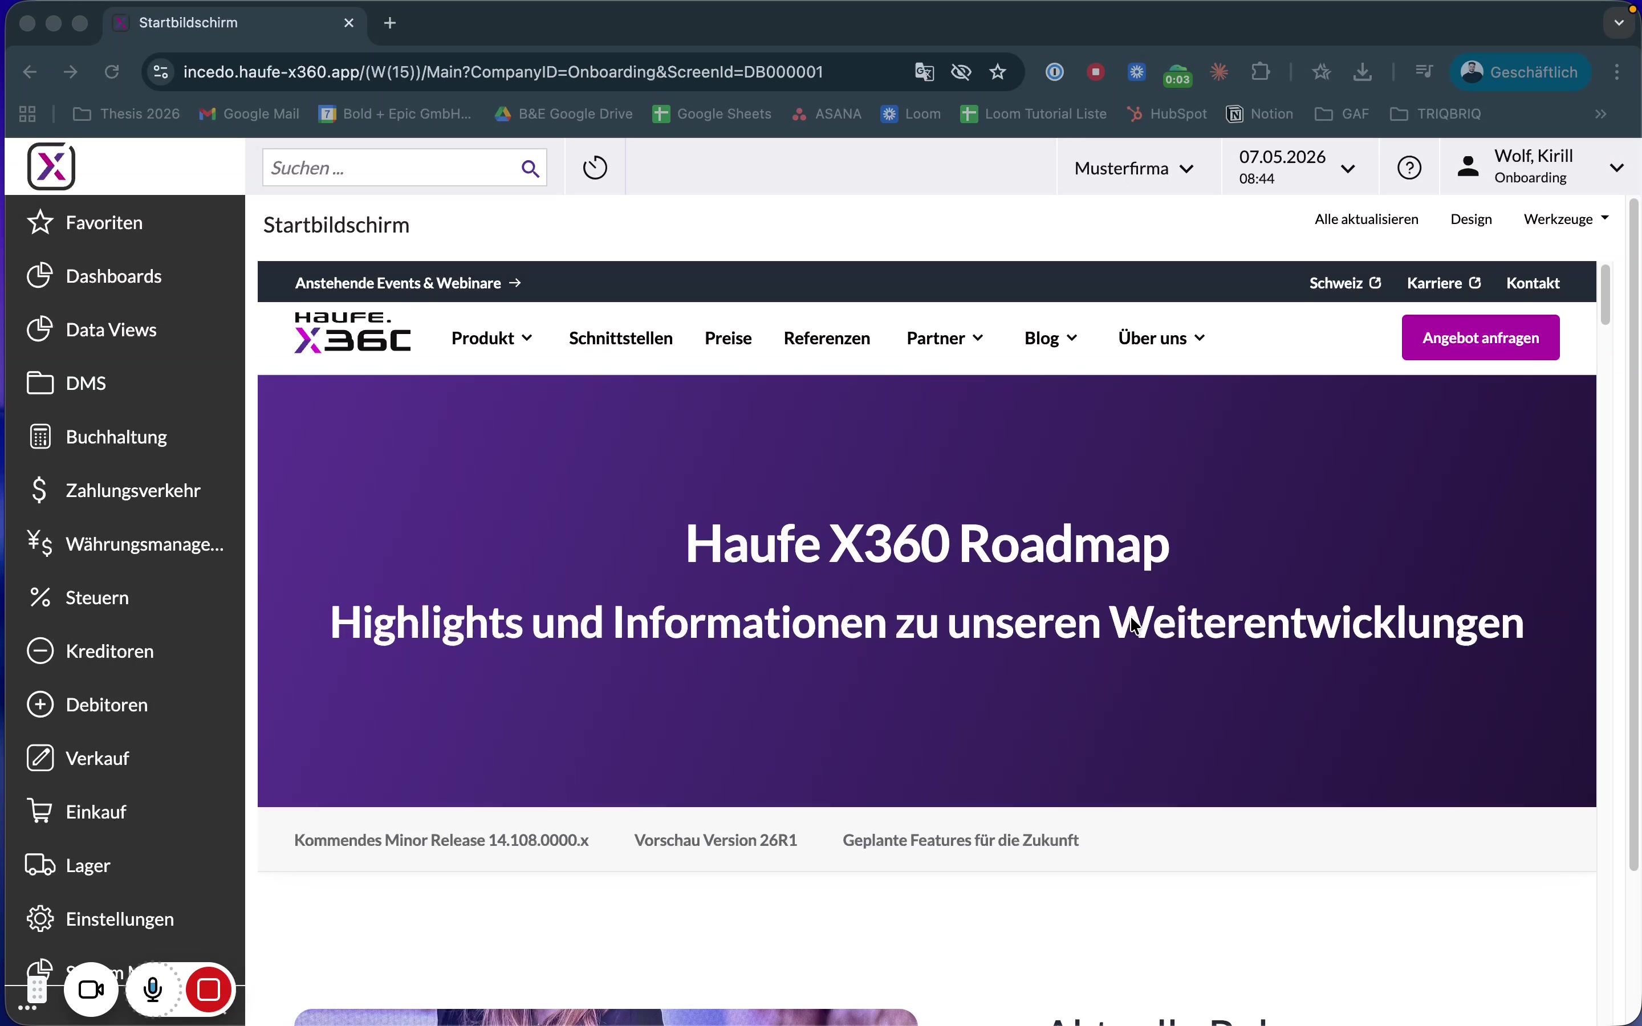Screen dimensions: 1642x1026
Task: Click the browser address bar URL
Action: (x=503, y=72)
